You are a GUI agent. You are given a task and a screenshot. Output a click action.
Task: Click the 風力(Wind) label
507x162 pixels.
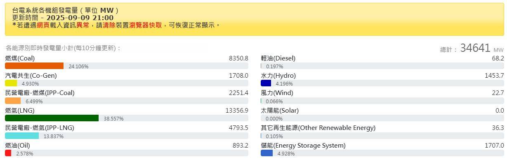(277, 93)
